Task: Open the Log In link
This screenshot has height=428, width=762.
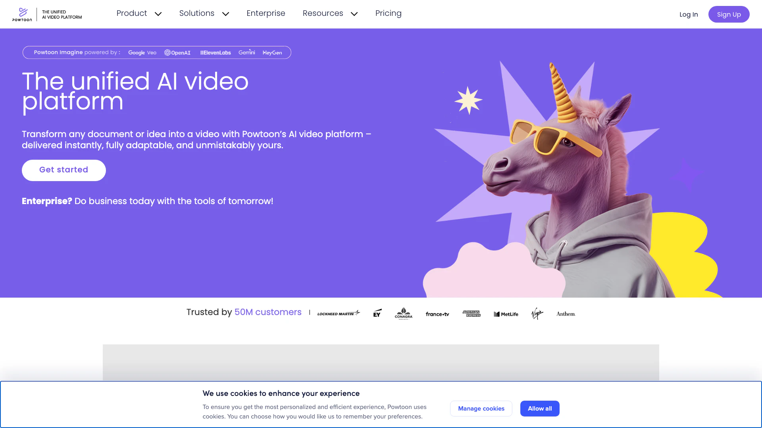Action: click(x=688, y=15)
